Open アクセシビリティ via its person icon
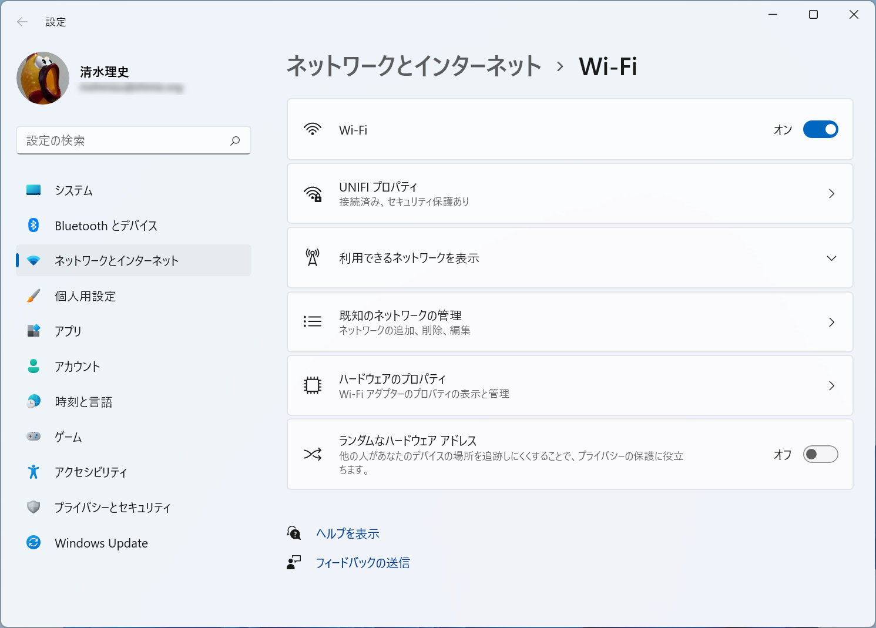876x628 pixels. pos(33,472)
